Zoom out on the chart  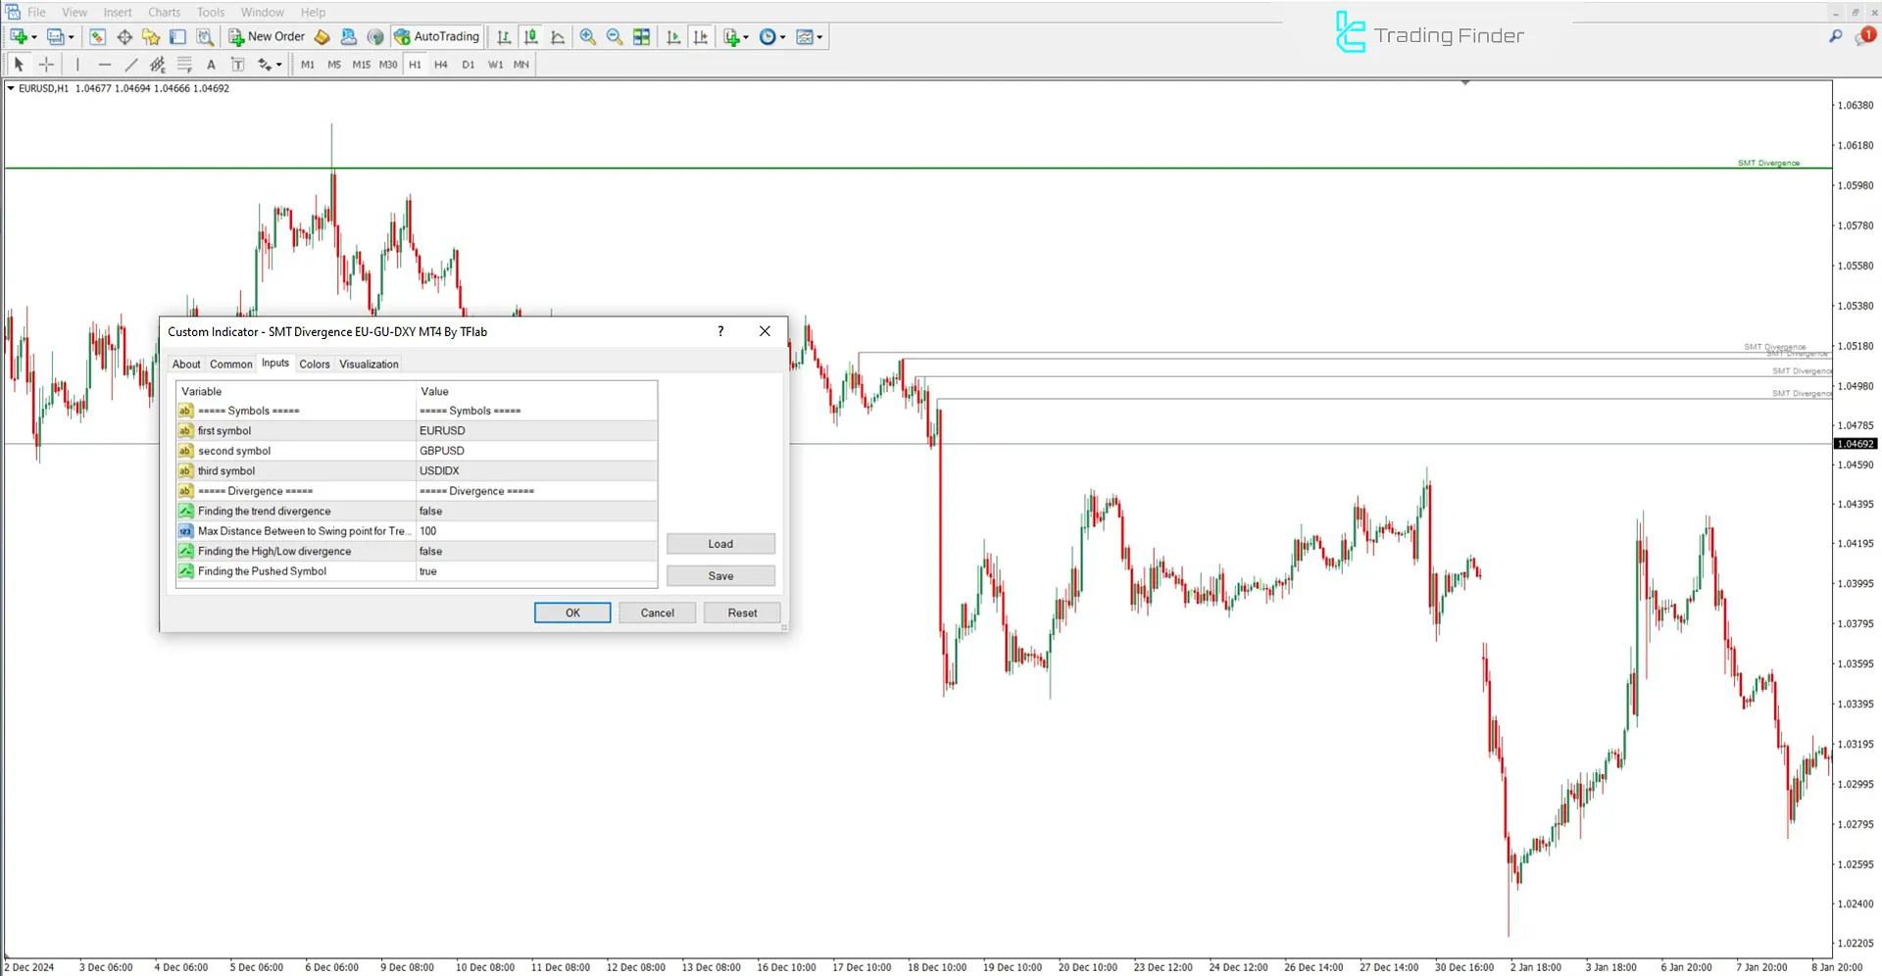(615, 37)
